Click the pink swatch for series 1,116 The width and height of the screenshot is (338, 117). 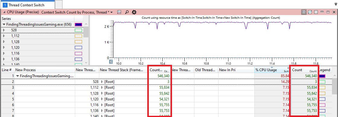click(x=78, y=53)
